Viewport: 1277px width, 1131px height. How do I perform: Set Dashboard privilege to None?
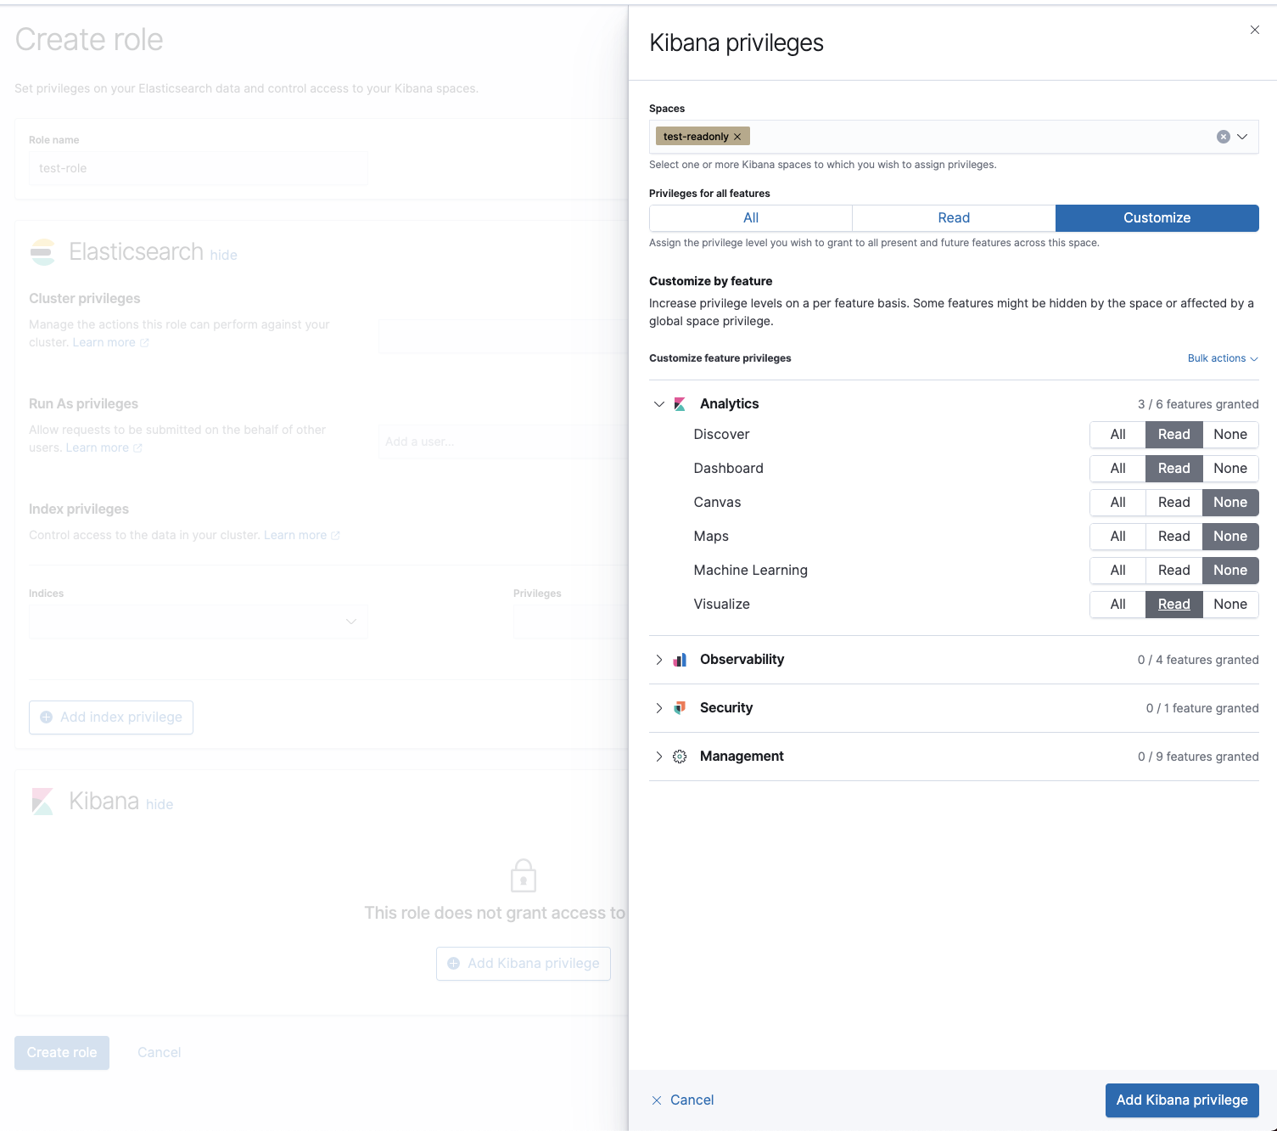(1230, 469)
